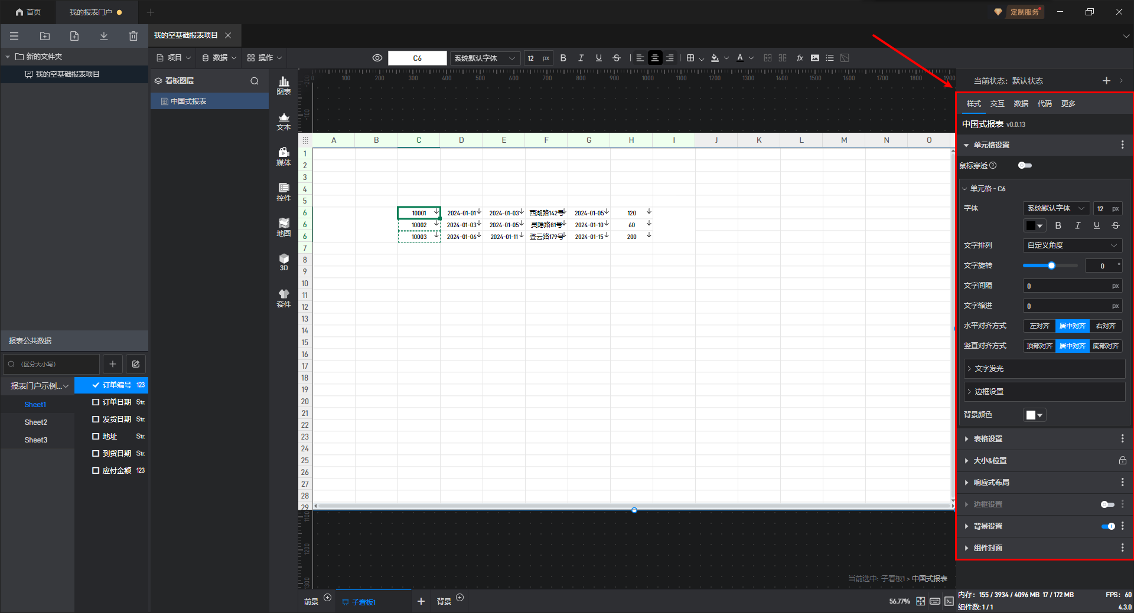The height and width of the screenshot is (613, 1134).
Task: Search layers in 看板图层 panel
Action: 255,81
